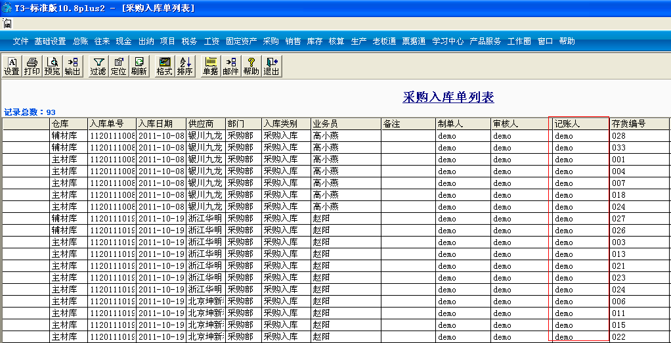671x343 pixels.
Task: Open the 生产 menu
Action: click(x=358, y=41)
